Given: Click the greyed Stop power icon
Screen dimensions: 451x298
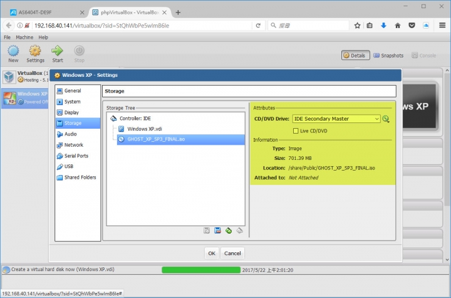Looking at the screenshot, I should [x=79, y=54].
